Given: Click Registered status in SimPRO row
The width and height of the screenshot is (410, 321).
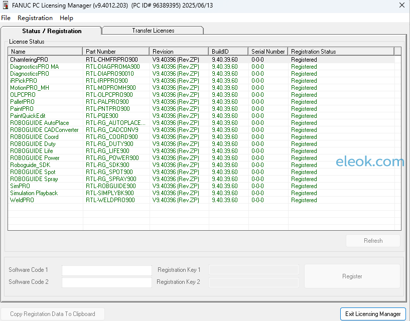Looking at the screenshot, I should [304, 186].
